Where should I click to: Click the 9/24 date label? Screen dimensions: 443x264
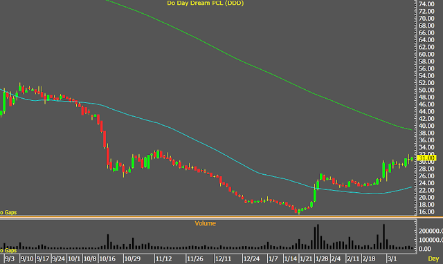(58, 258)
